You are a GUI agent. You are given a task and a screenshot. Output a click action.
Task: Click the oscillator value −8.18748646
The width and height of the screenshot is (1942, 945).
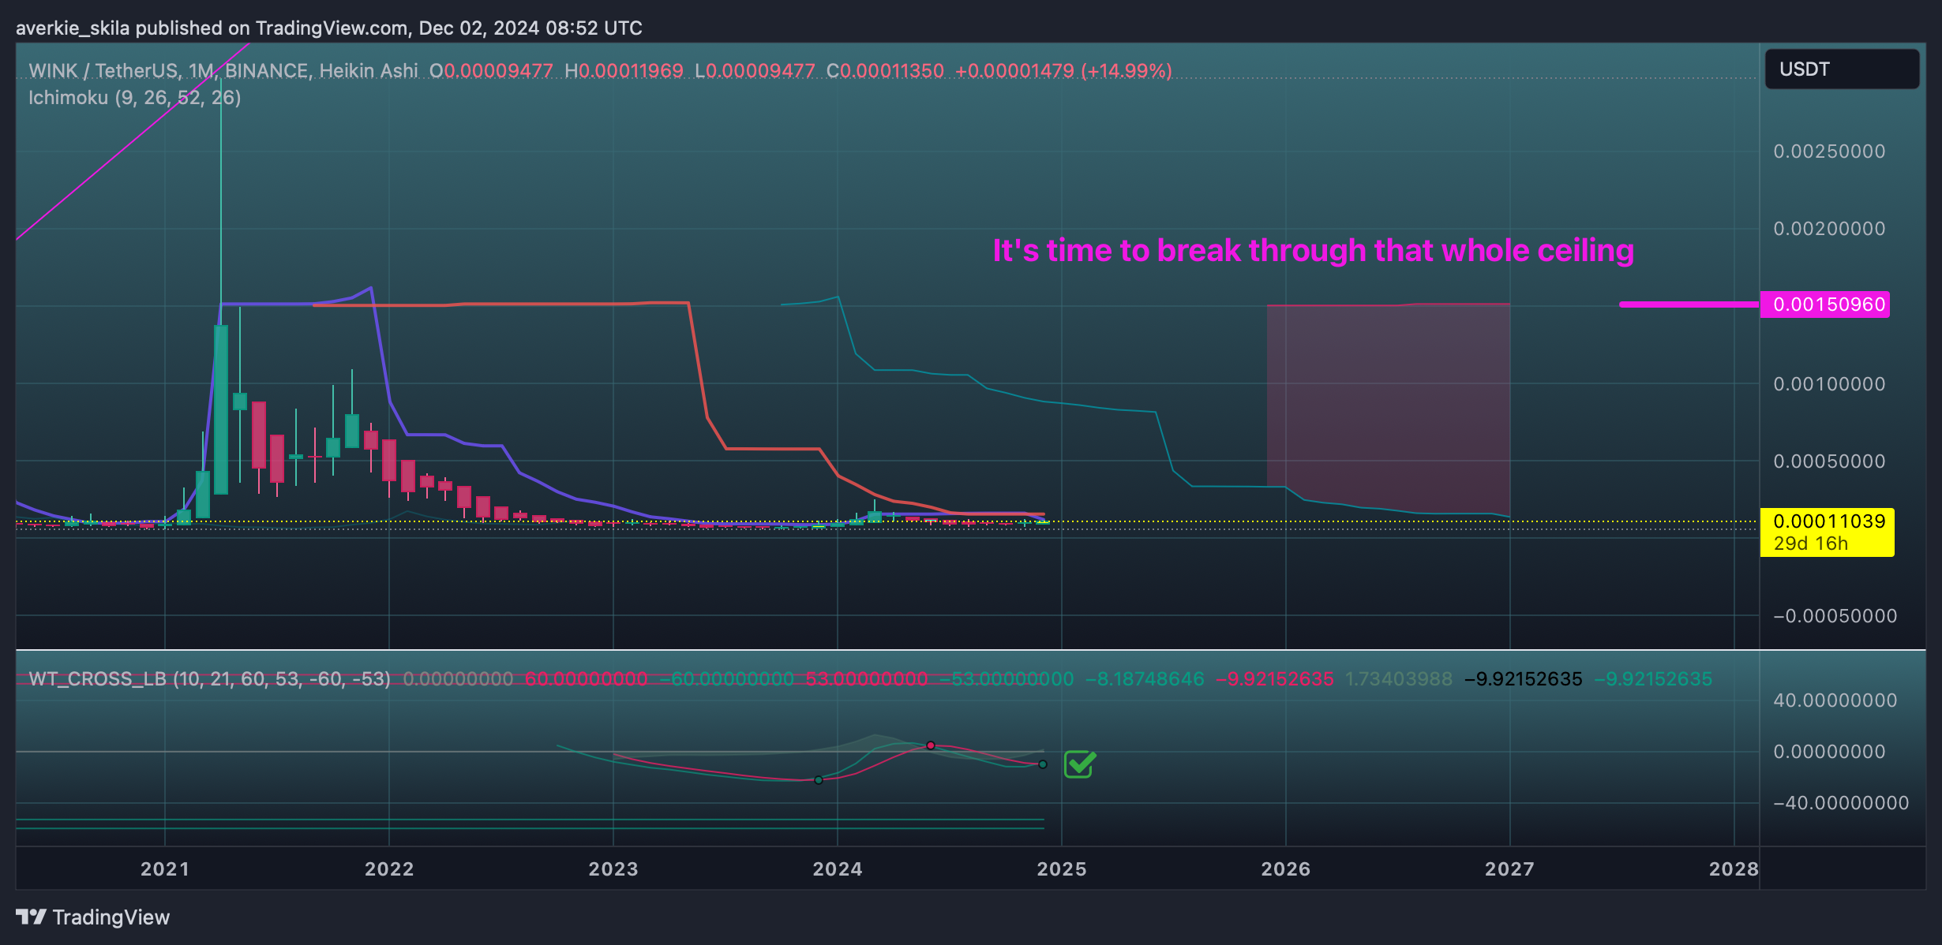pyautogui.click(x=1145, y=679)
